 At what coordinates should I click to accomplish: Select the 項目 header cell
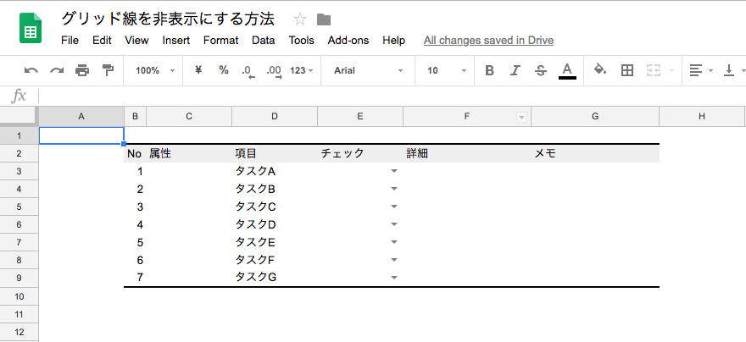tap(275, 153)
